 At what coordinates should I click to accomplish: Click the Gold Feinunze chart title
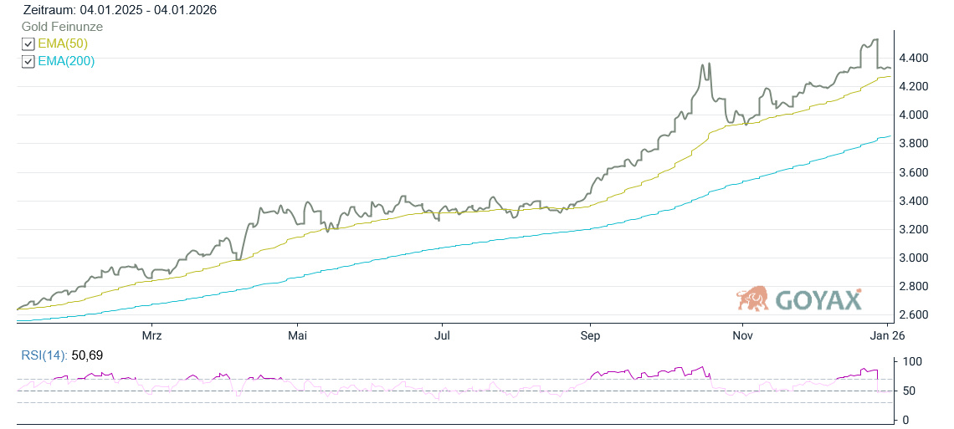pyautogui.click(x=62, y=27)
